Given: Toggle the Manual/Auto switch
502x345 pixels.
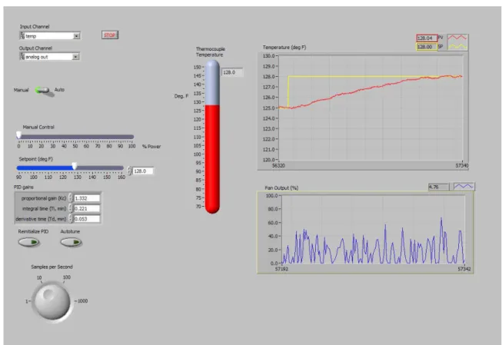Looking at the screenshot, I should [x=44, y=91].
